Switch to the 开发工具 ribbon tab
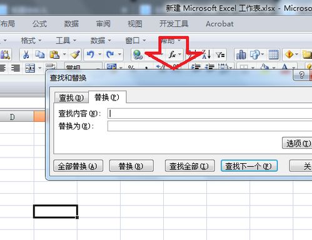Viewport: 312px width, 240px height. pos(174,24)
